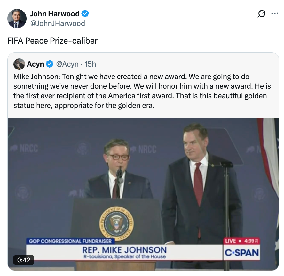Click Acyn's small profile avatar
Image resolution: width=284 pixels, height=276 pixels.
tap(19, 64)
